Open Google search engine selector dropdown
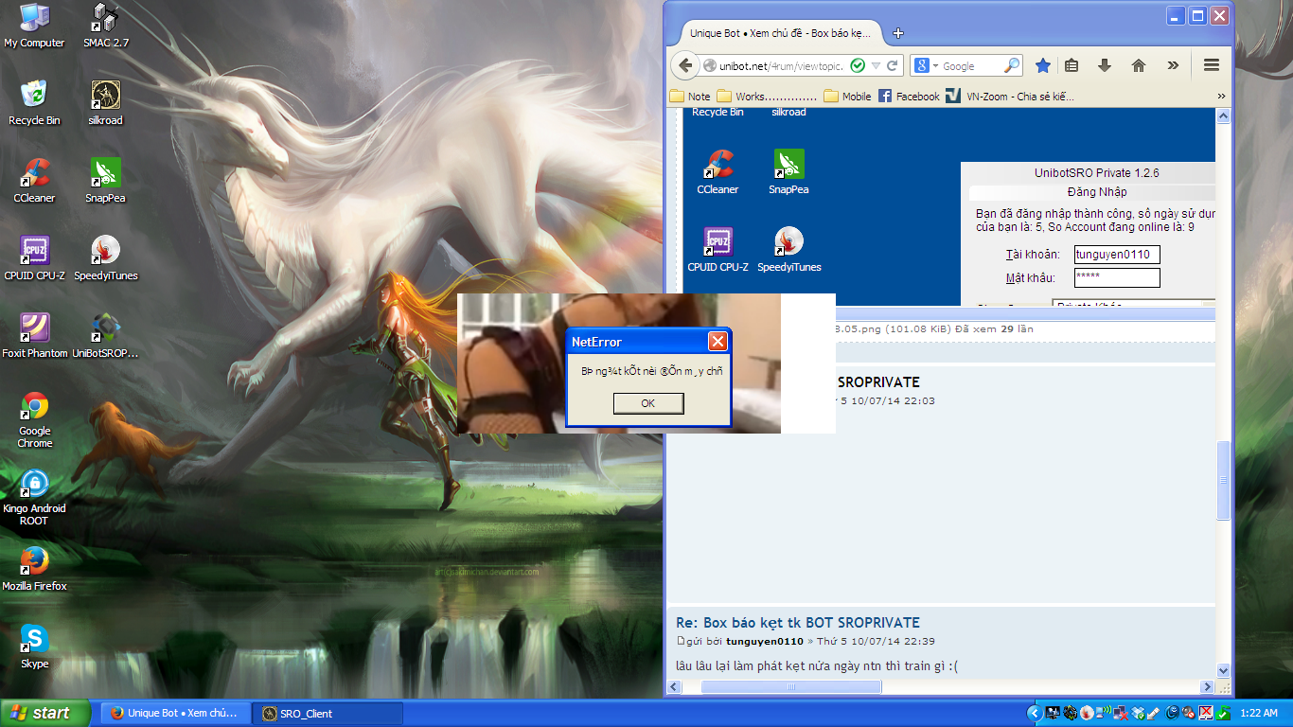The height and width of the screenshot is (727, 1293). pos(926,65)
